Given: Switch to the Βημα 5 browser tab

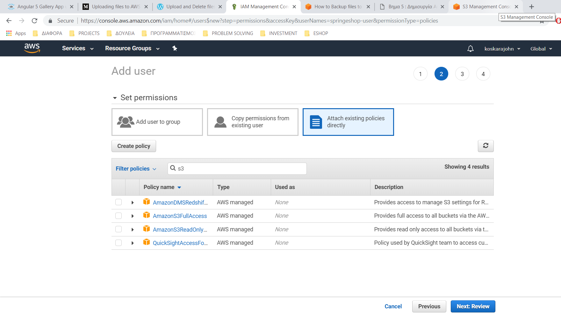Looking at the screenshot, I should [412, 7].
